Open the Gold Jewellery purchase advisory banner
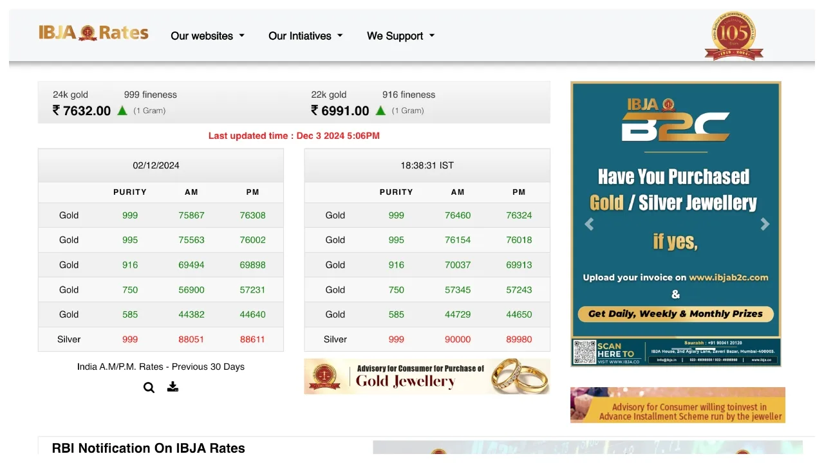Viewport: 824px width, 463px height. coord(427,376)
